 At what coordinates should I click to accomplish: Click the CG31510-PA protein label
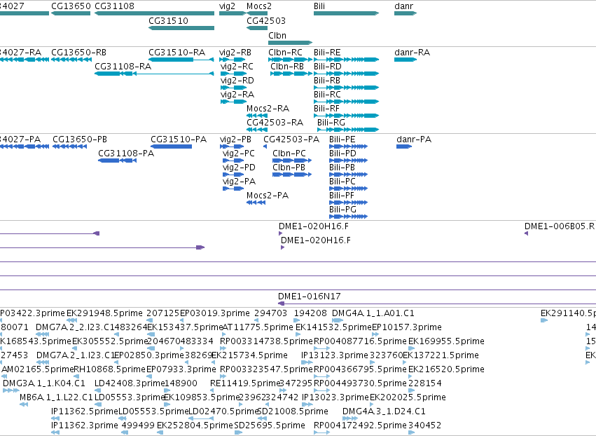(179, 139)
